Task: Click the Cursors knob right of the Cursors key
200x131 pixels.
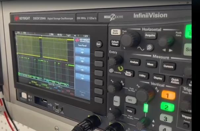Action: click(x=188, y=71)
